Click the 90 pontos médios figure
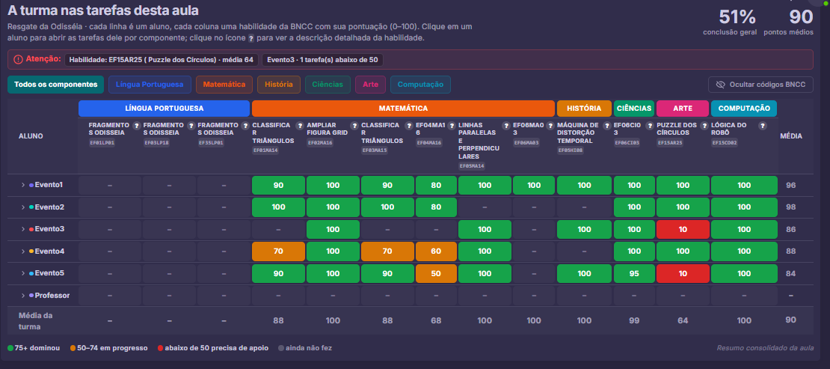Viewport: 830px width, 369px height. point(801,17)
